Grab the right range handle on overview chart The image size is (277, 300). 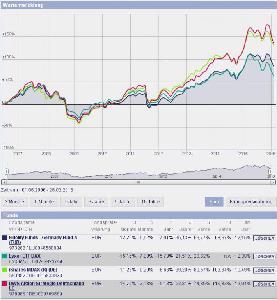point(270,171)
